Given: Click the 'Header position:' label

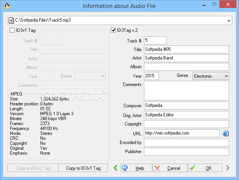Looking at the screenshot, I should [x=24, y=104].
